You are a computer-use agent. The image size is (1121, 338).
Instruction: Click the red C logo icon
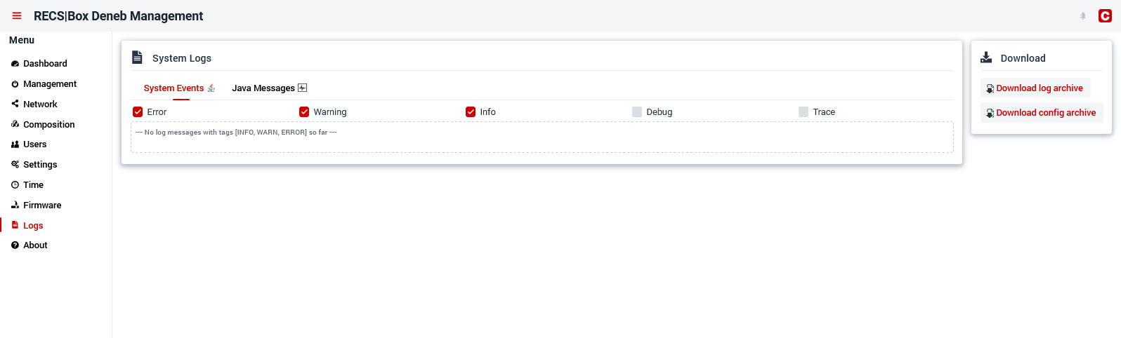click(x=1105, y=15)
